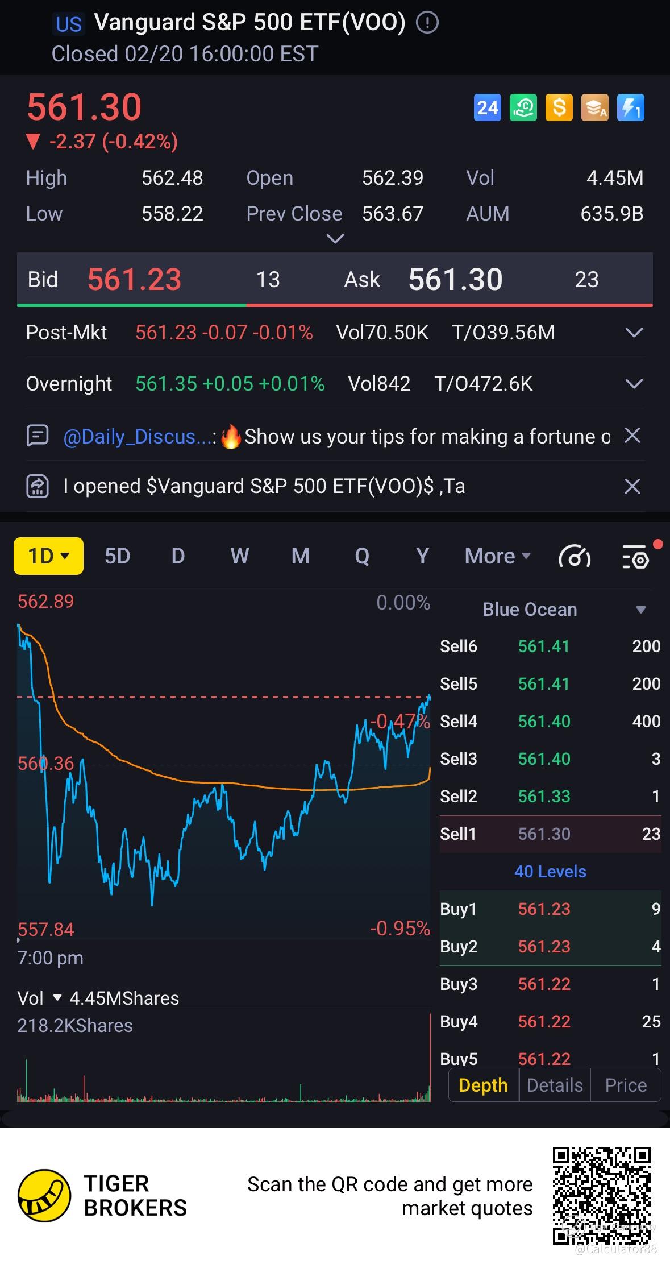Switch chart to yearly Y timeframe
The image size is (670, 1264).
[x=422, y=556]
